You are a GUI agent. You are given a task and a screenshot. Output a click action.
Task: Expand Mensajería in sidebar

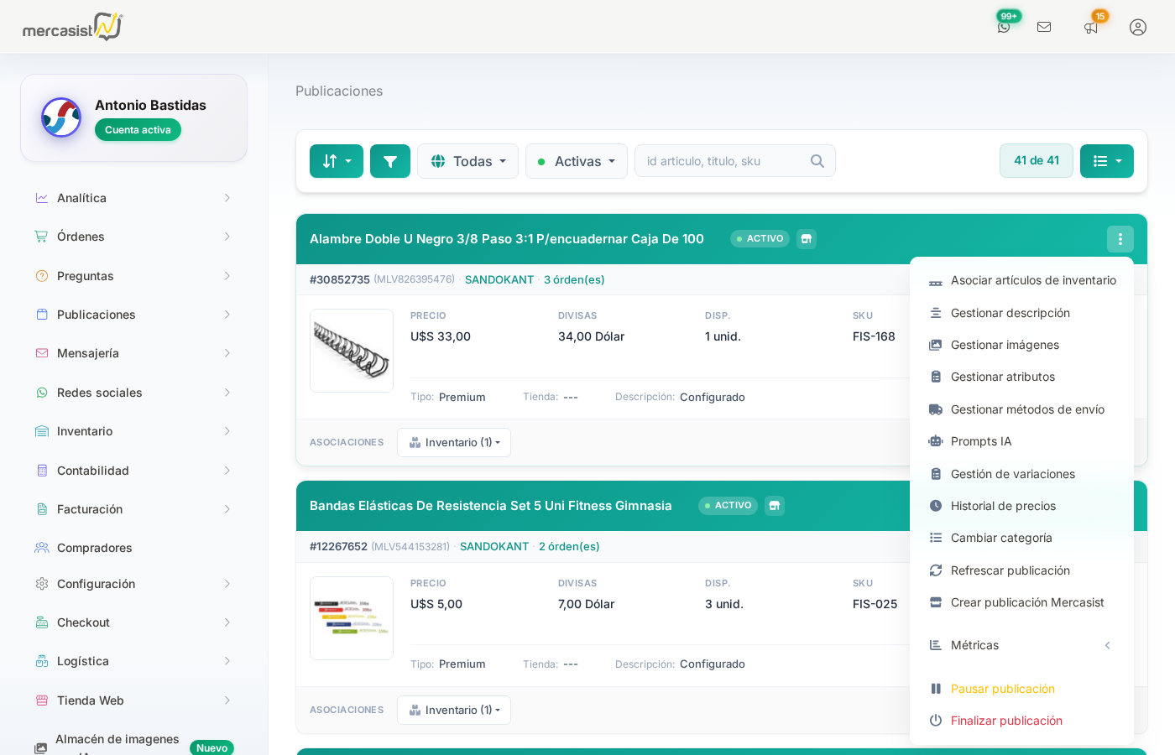134,353
